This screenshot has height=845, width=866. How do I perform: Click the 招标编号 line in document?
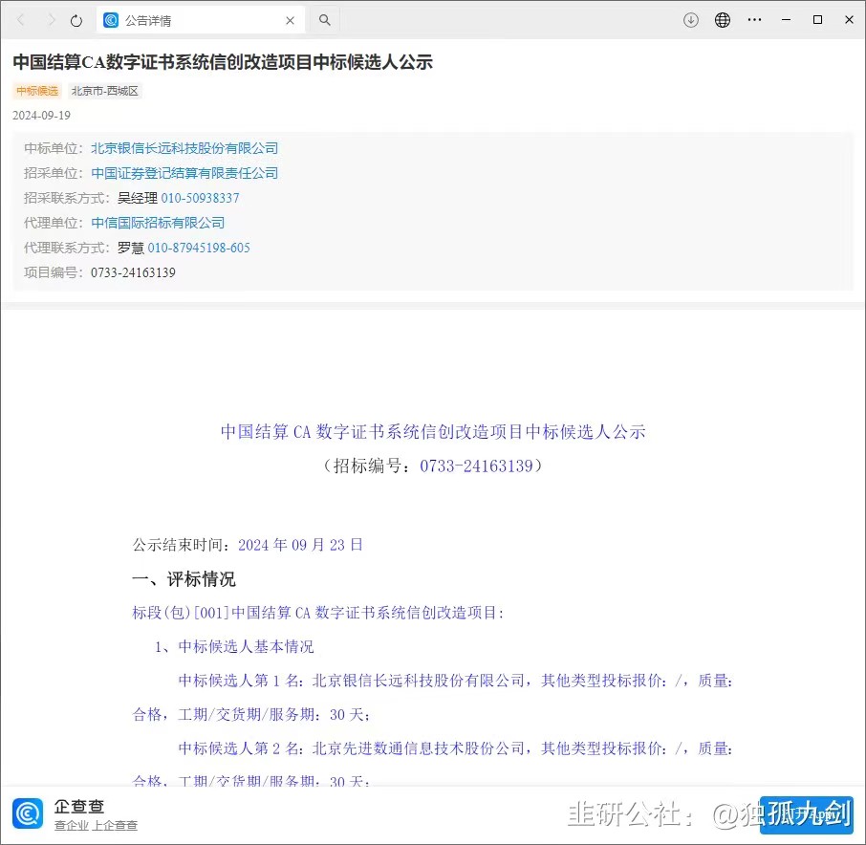tap(433, 466)
